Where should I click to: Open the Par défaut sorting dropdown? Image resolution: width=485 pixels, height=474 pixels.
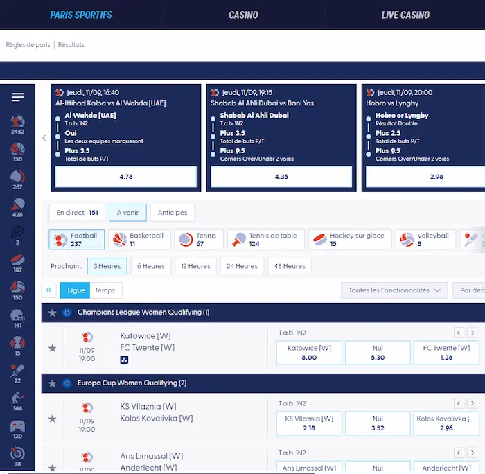(469, 290)
